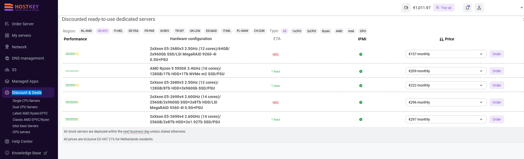Screen dimensions: 524x159
Task: Expand the €157 monthly price dropdown
Action: click(446, 54)
